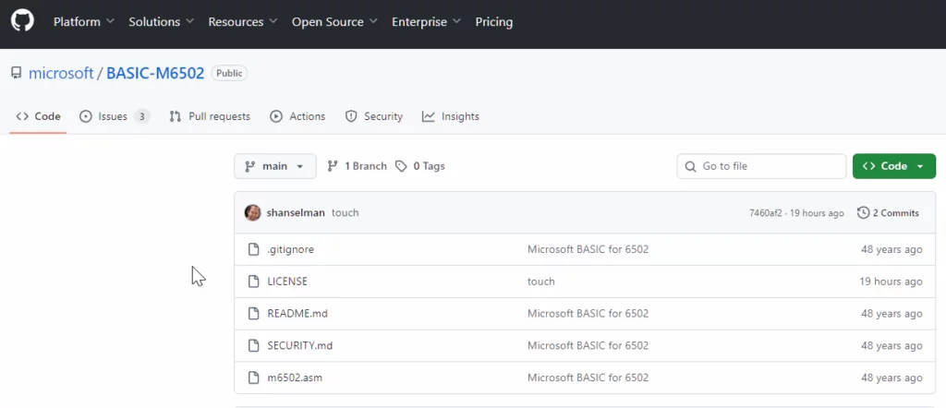This screenshot has width=946, height=408.
Task: Open the touch commit message in LICENSE row
Action: tap(541, 282)
